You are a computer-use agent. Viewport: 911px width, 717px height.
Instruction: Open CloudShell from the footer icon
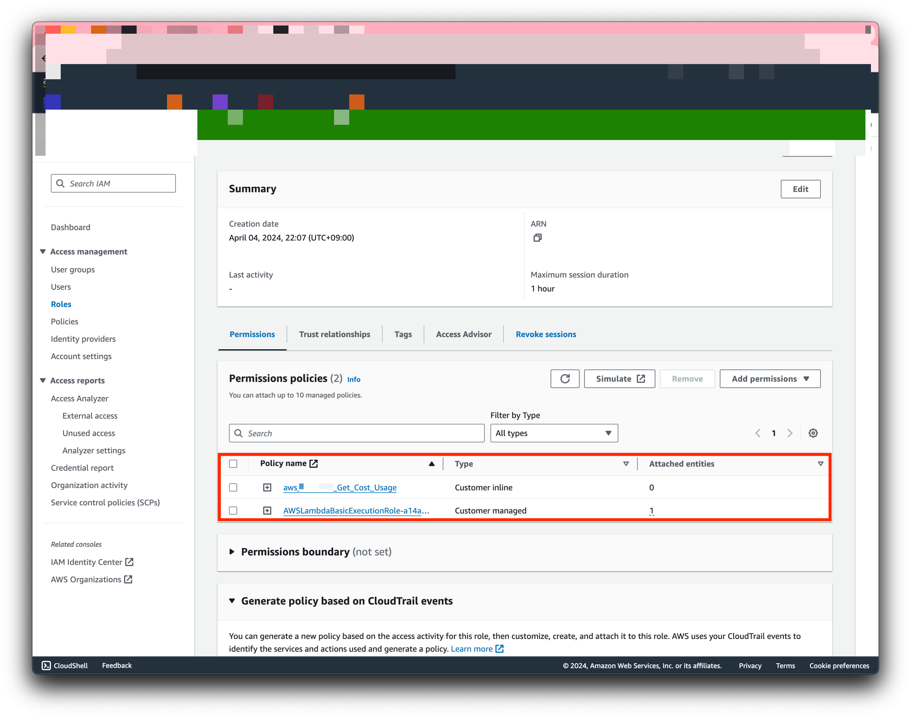tap(46, 665)
